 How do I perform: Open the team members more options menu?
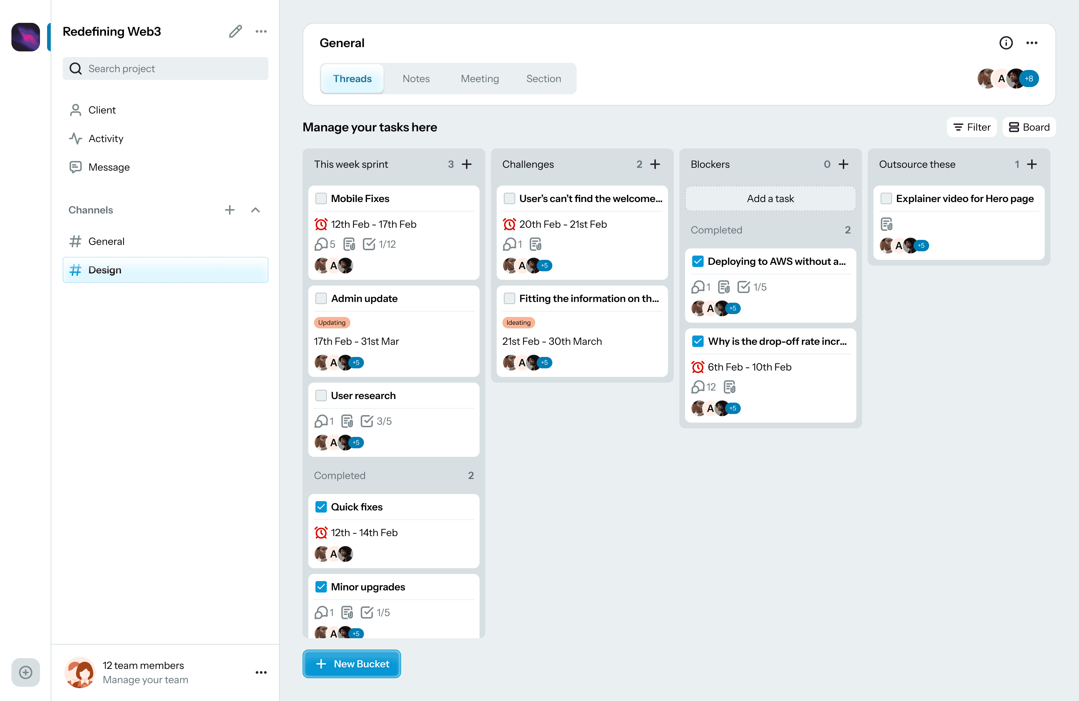tap(261, 672)
